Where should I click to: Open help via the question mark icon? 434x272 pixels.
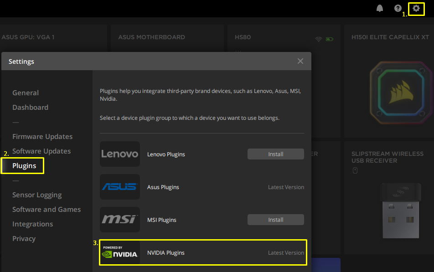coord(398,8)
